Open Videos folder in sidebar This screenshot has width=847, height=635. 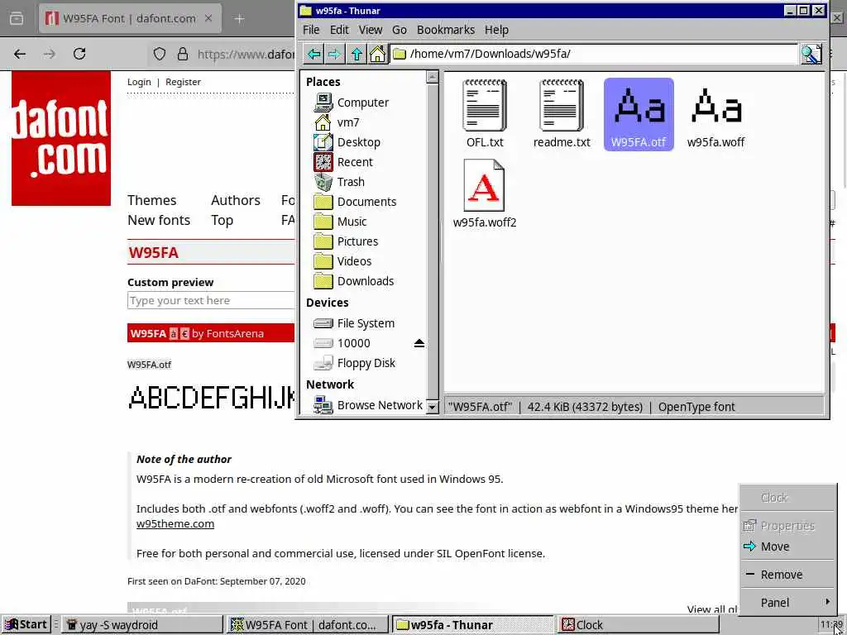click(x=342, y=261)
